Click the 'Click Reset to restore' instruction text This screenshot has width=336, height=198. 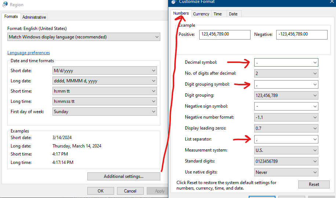coord(226,186)
